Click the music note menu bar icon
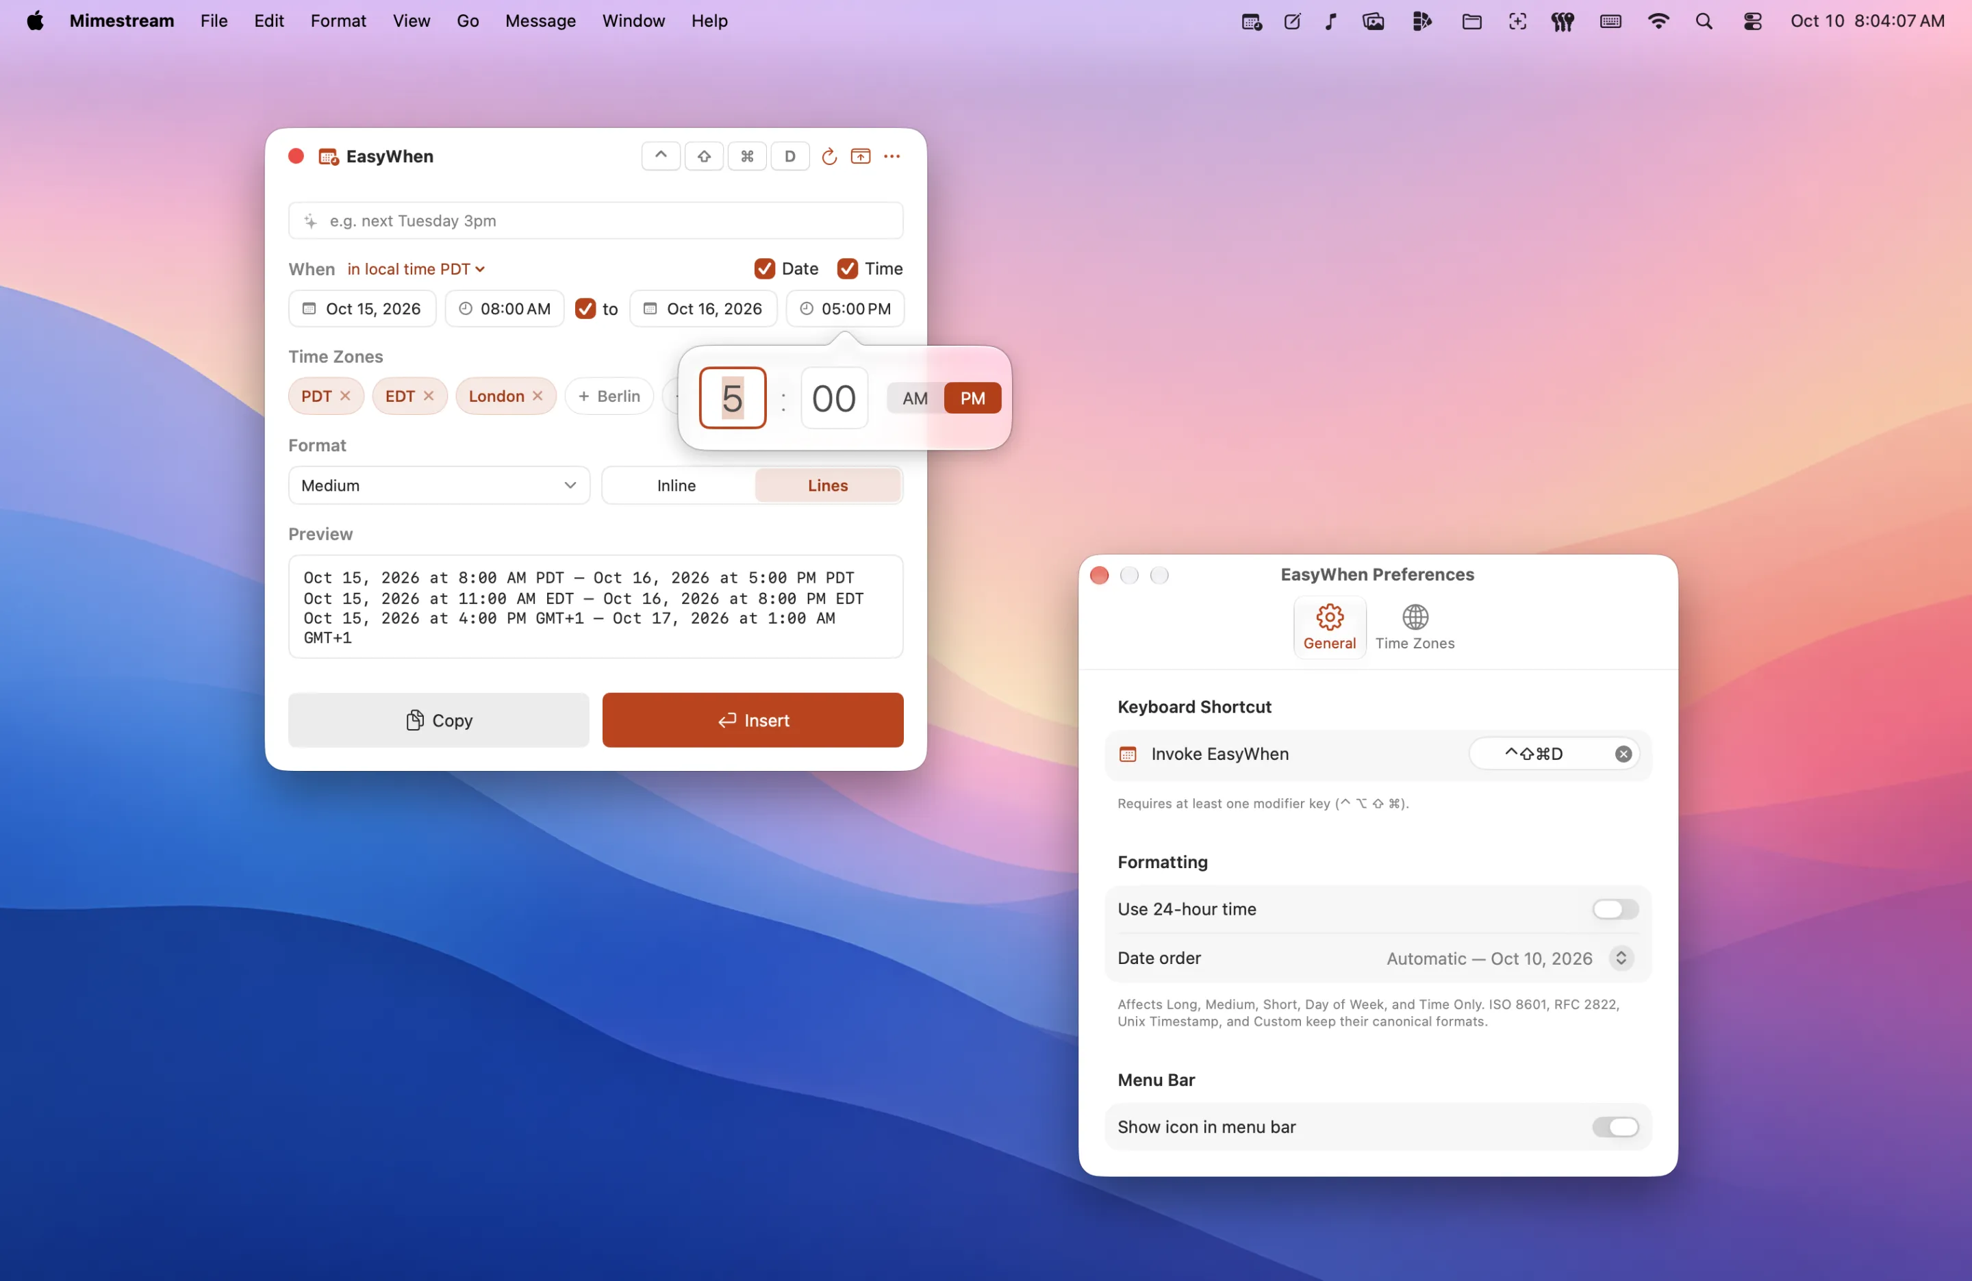Image resolution: width=1972 pixels, height=1281 pixels. 1330,21
